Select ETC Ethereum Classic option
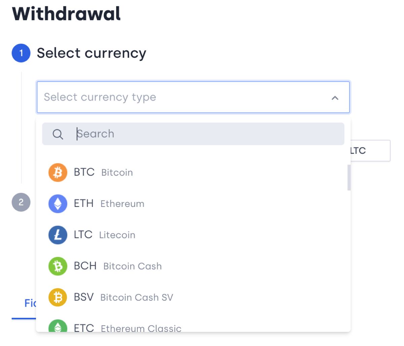 click(x=128, y=328)
